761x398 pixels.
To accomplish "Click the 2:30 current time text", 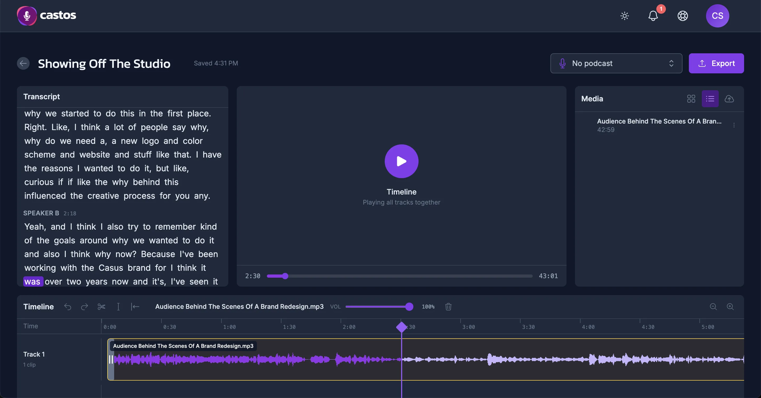I will point(253,276).
